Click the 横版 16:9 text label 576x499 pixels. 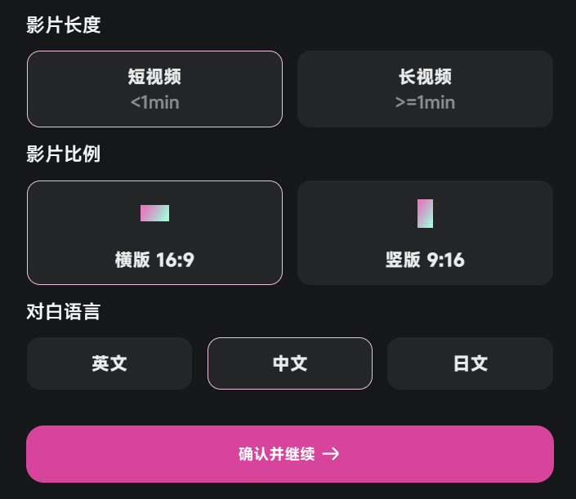[154, 261]
